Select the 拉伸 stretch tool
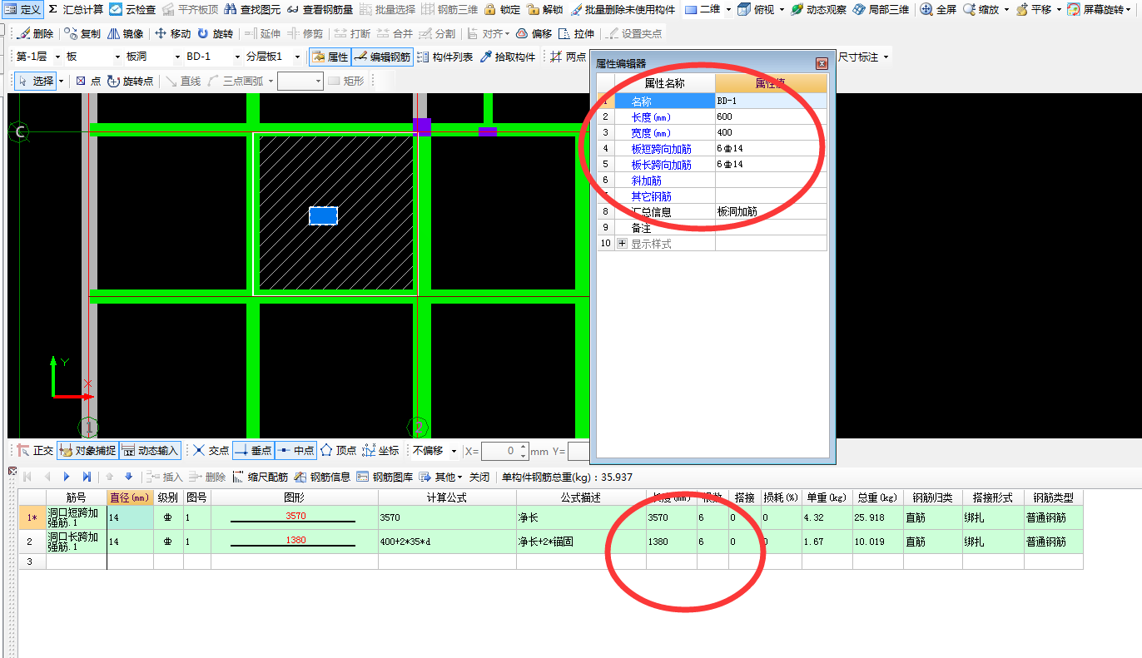Image resolution: width=1142 pixels, height=658 pixels. tap(577, 34)
